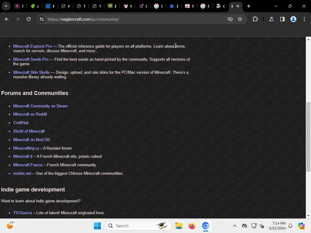Viewport: 311px width, 233px height.
Task: Click the cloud sync tray icon
Action: pyautogui.click(x=244, y=226)
